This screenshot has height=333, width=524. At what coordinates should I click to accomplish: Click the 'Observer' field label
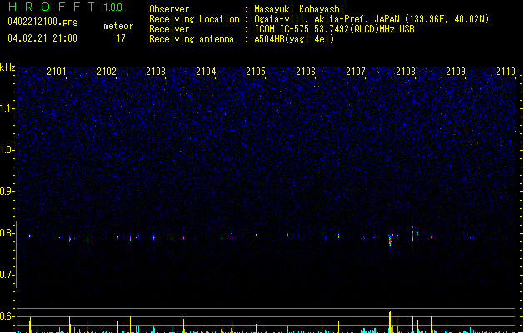coord(169,9)
